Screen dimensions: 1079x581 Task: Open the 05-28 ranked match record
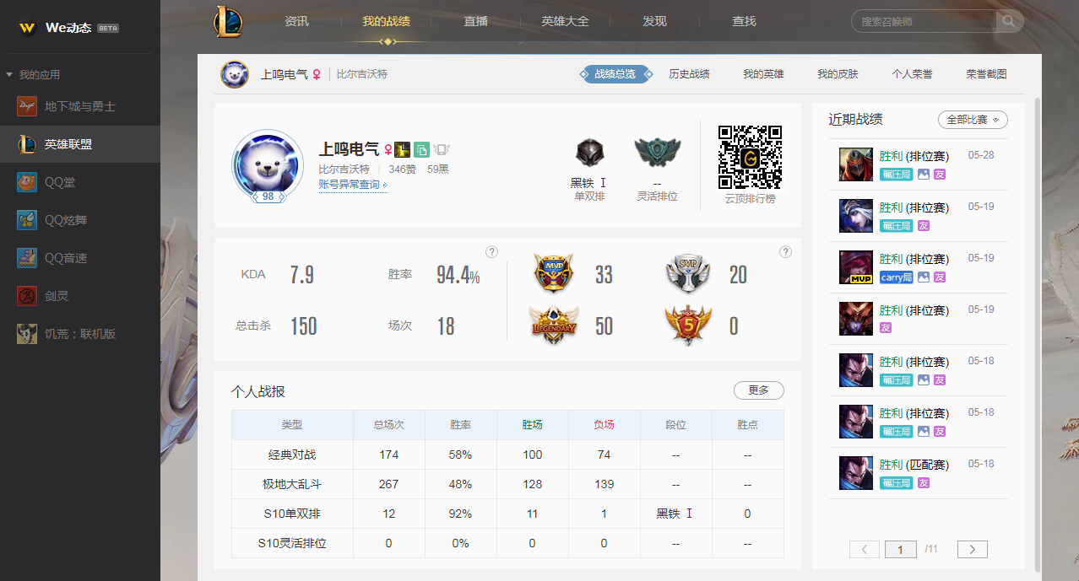pos(919,164)
